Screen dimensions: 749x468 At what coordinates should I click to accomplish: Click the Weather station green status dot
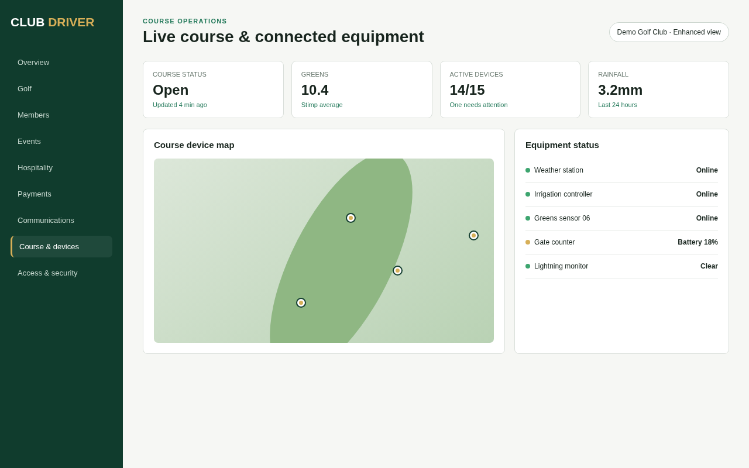[528, 170]
